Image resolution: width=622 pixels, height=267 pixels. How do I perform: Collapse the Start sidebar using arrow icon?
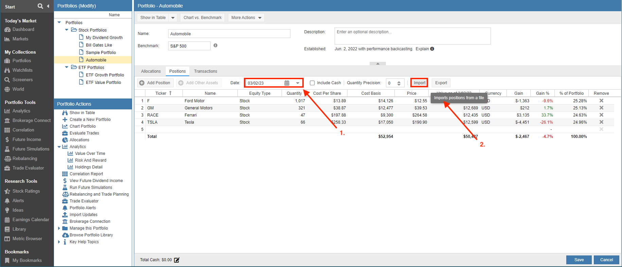48,6
